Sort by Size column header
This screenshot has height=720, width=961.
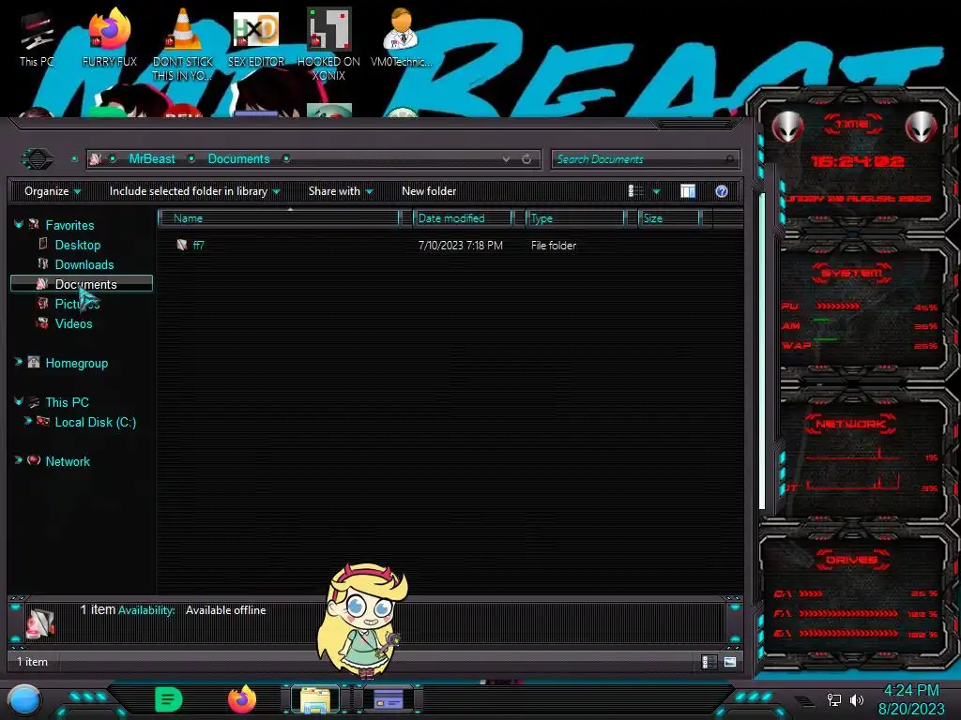click(x=668, y=218)
